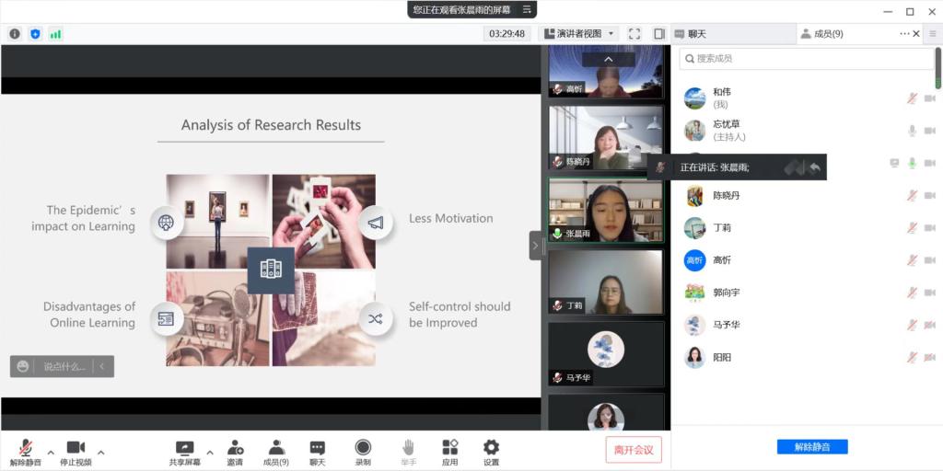Focus the 搜索成员 search field
Image resolution: width=943 pixels, height=471 pixels.
(807, 59)
